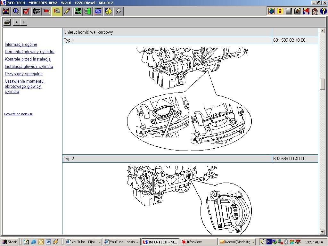Click the Typ 1 engine locking diagram
This screenshot has width=328, height=246.
190,99
